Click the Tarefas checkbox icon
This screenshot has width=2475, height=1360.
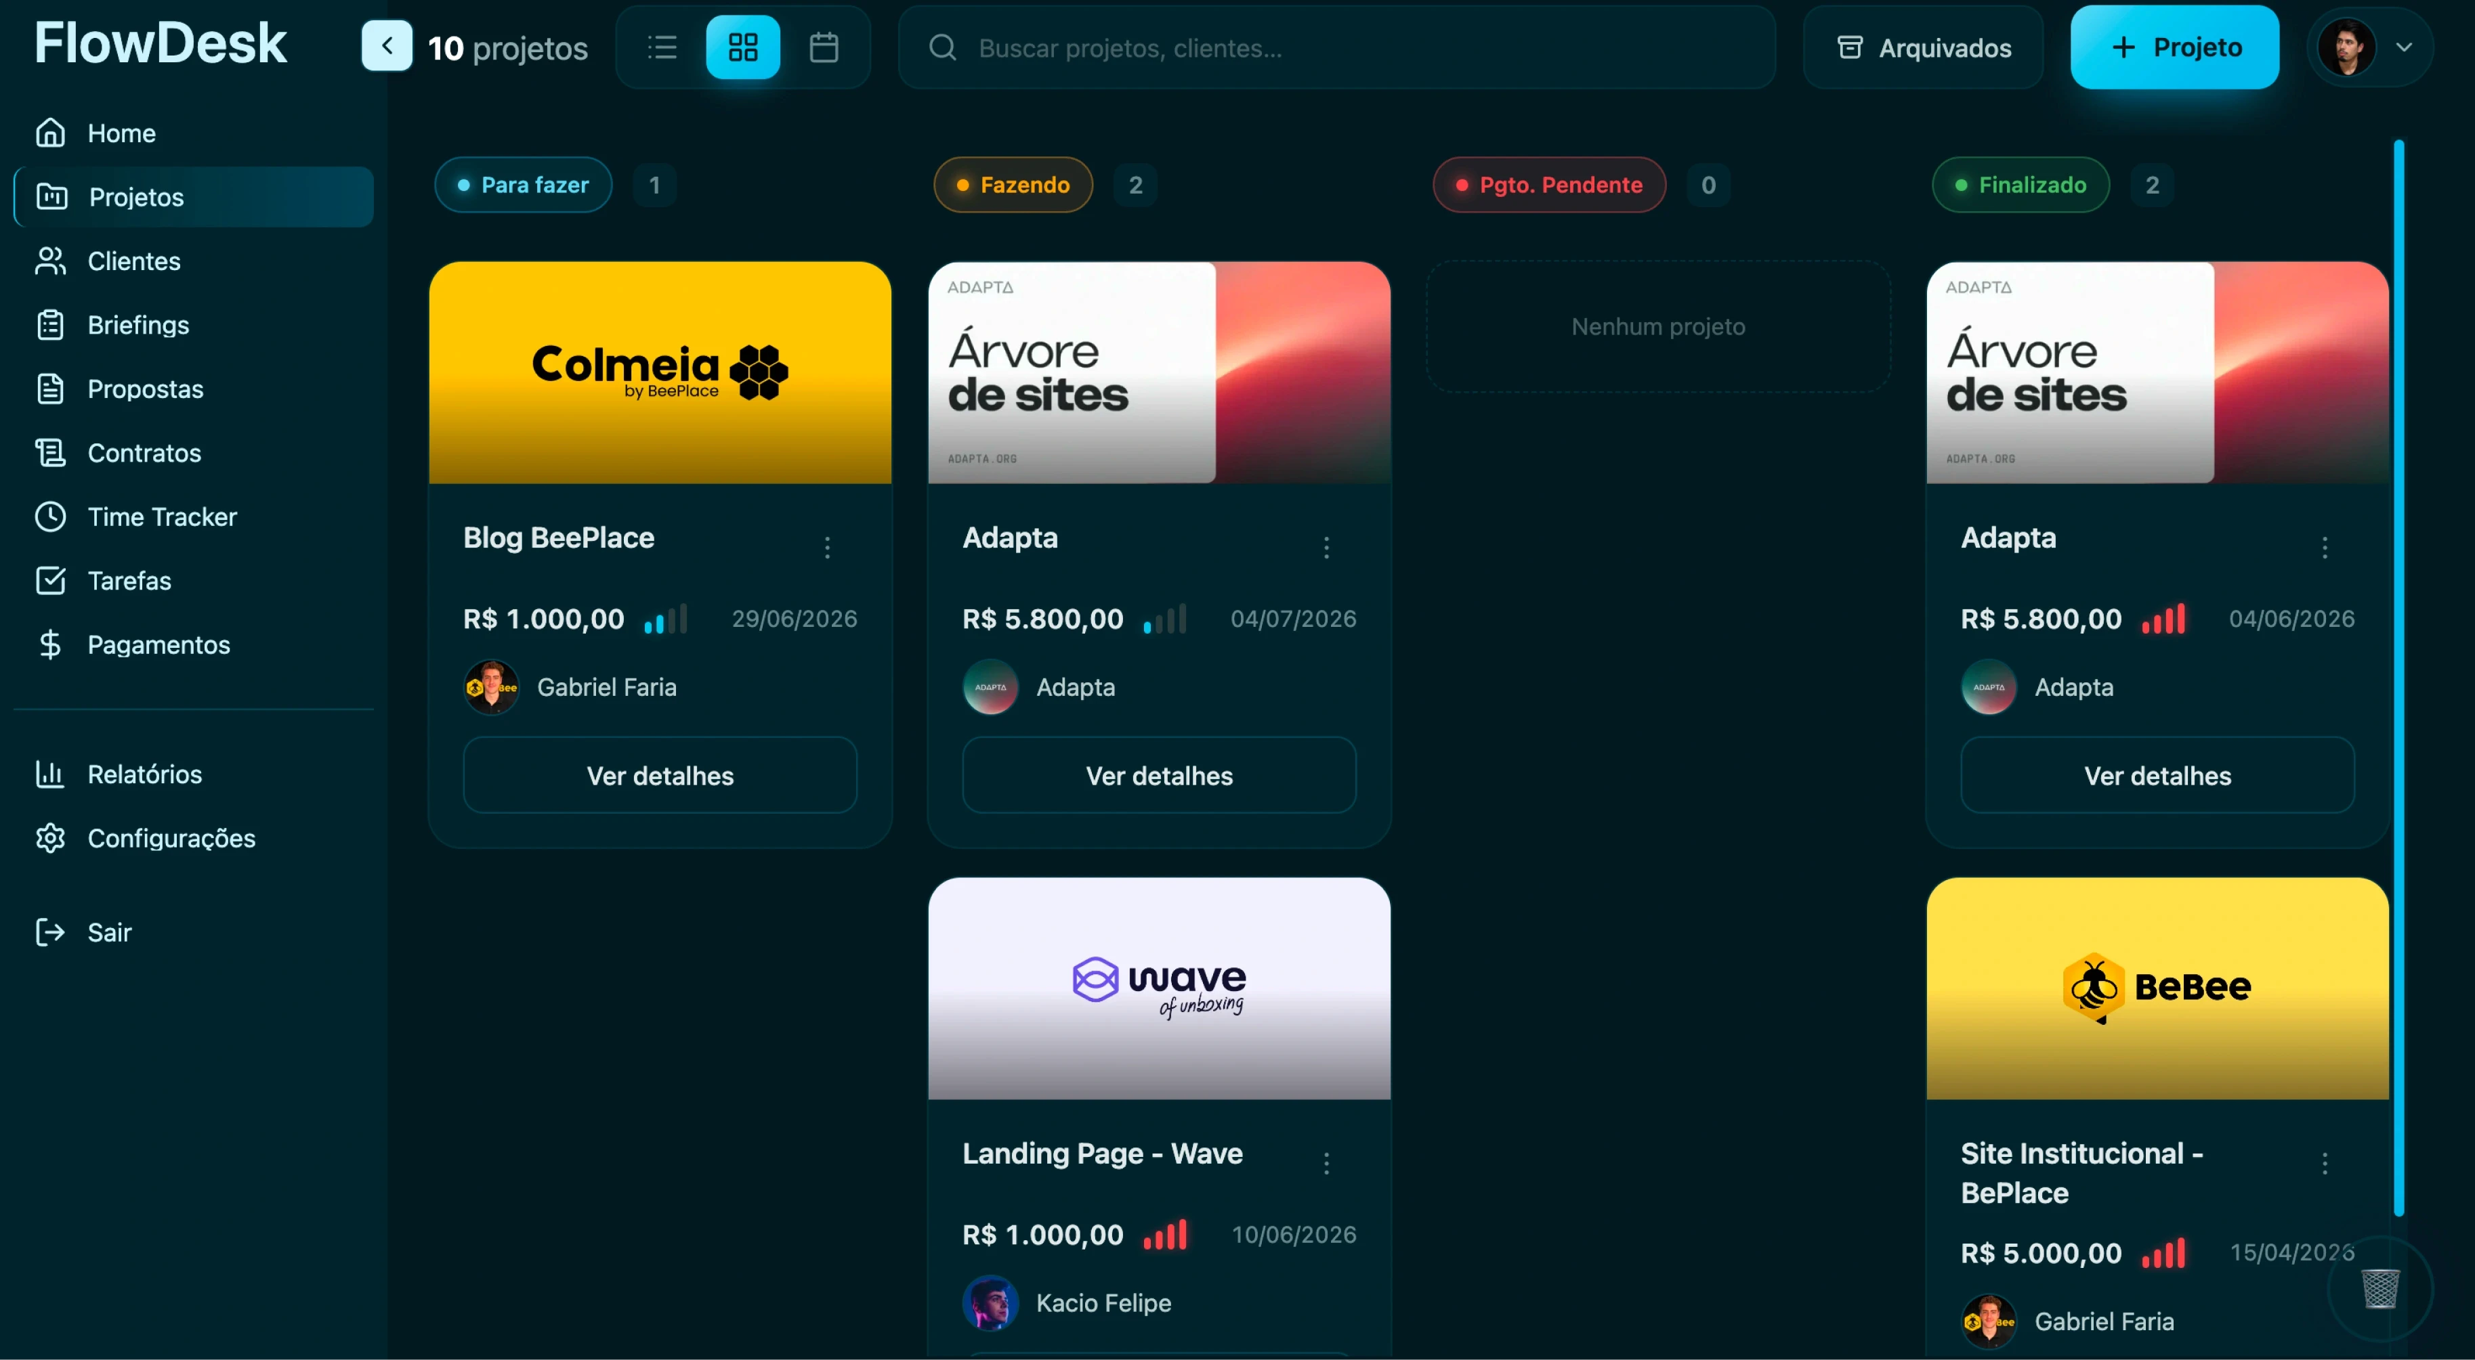(50, 580)
